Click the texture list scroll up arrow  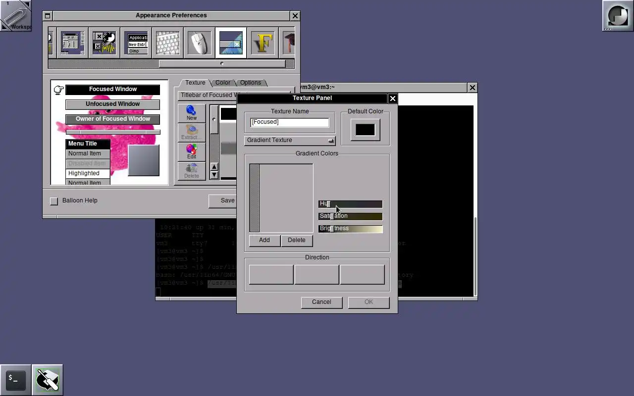point(214,167)
